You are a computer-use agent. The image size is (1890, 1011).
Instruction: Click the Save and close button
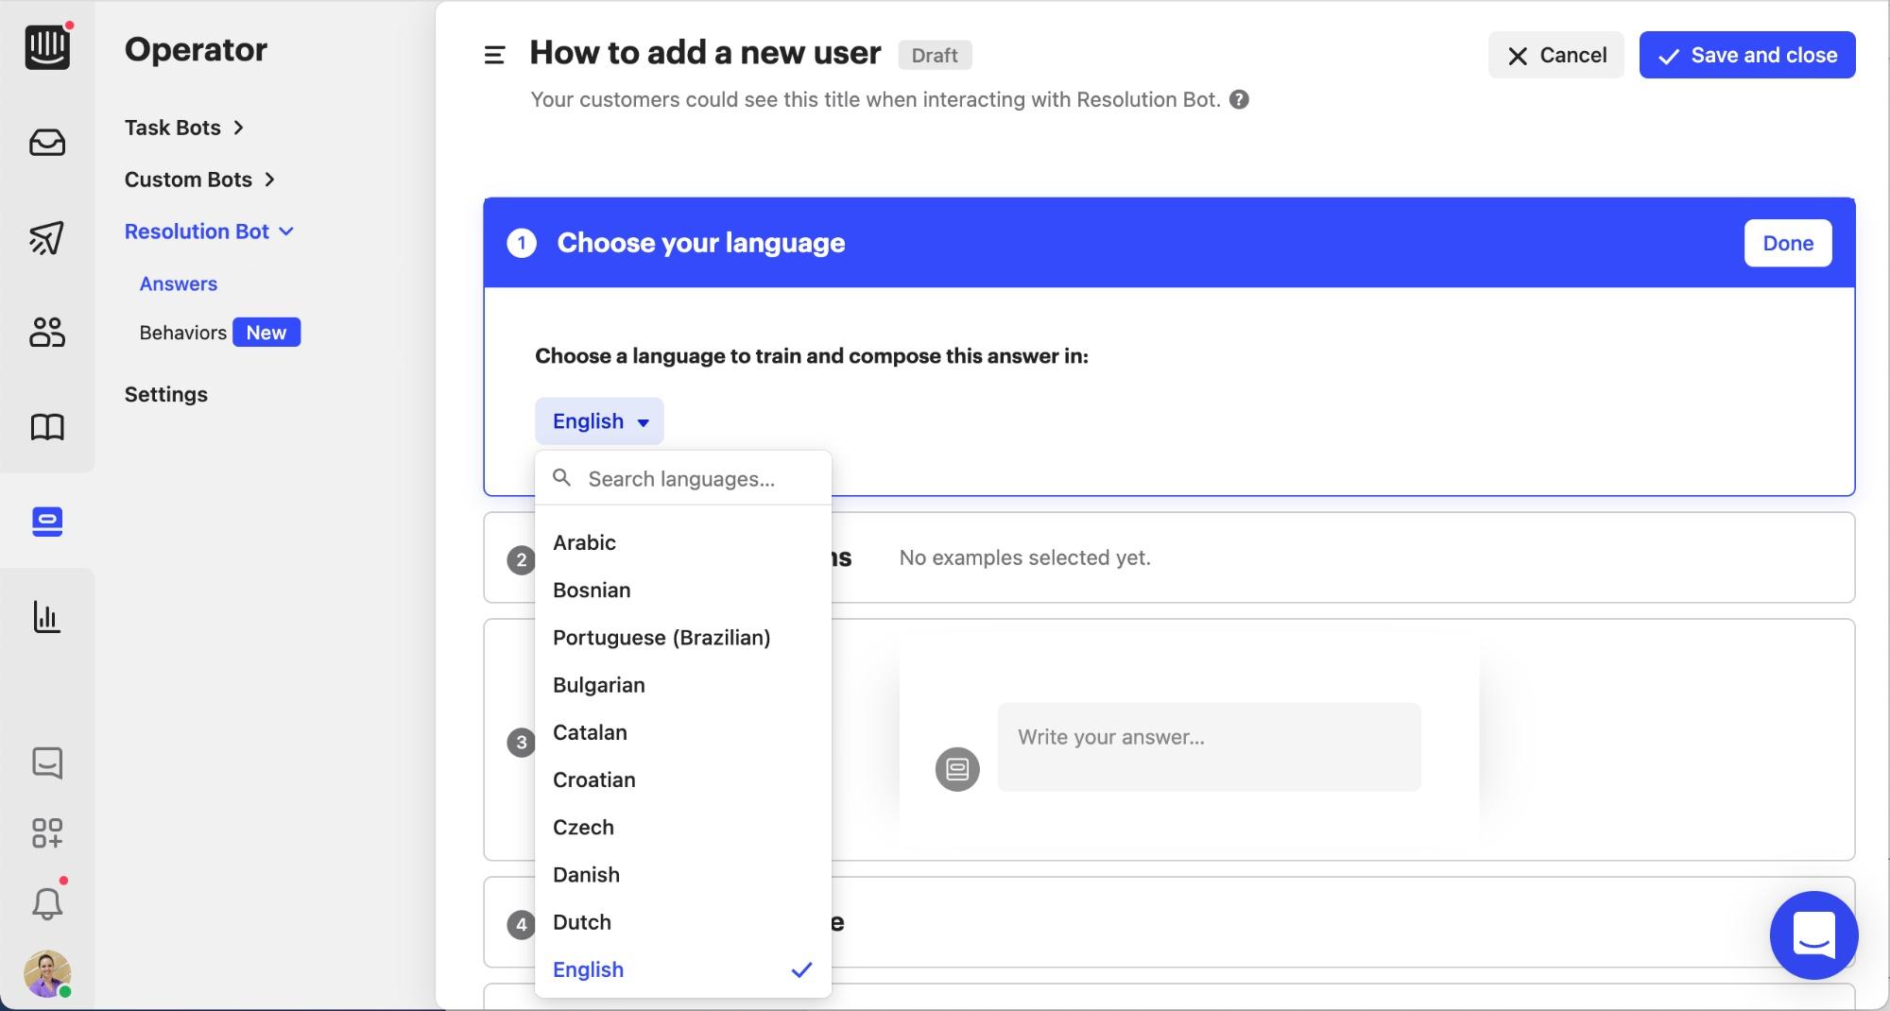[1746, 54]
